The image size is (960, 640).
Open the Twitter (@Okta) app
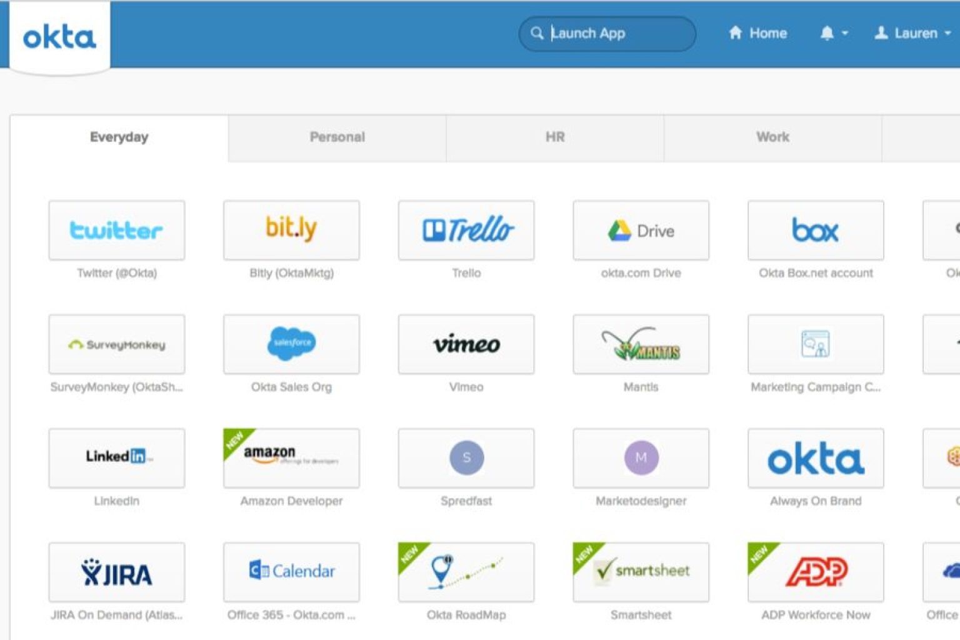pyautogui.click(x=116, y=230)
